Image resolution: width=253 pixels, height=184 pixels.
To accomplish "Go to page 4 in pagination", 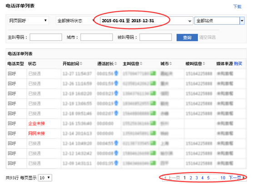I will tap(202, 178).
